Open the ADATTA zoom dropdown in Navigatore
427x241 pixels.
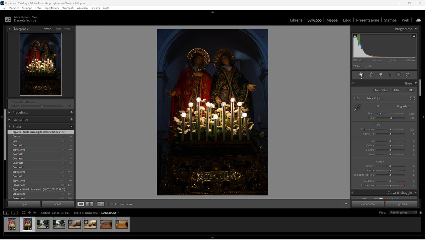point(49,29)
